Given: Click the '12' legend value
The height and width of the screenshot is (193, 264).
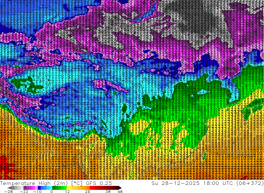Looking at the screenshot, I should (x=67, y=192).
